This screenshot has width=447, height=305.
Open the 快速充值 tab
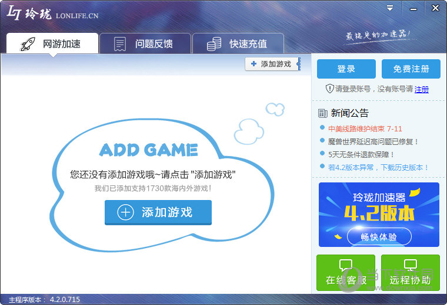[238, 43]
